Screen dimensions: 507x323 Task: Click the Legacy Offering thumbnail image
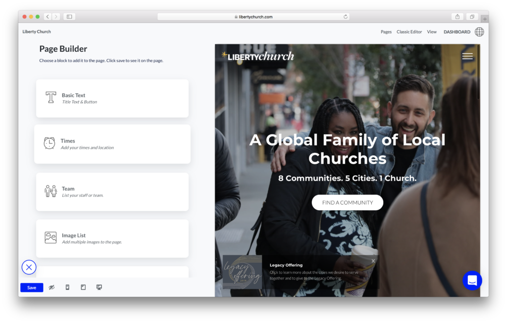243,272
